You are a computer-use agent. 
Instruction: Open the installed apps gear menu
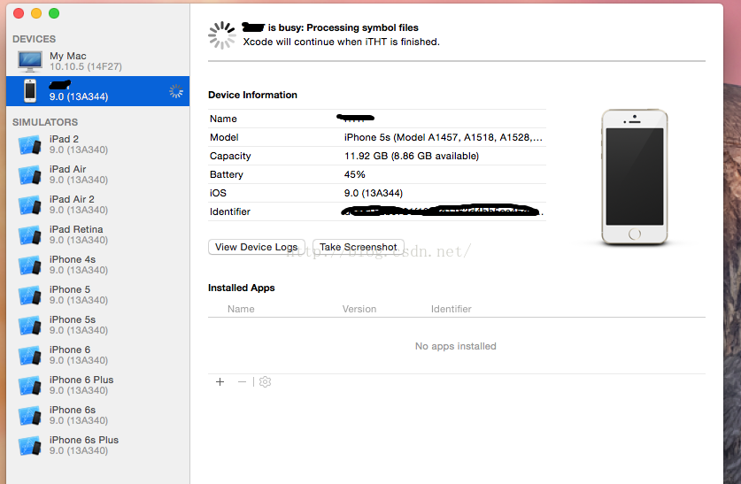tap(265, 381)
